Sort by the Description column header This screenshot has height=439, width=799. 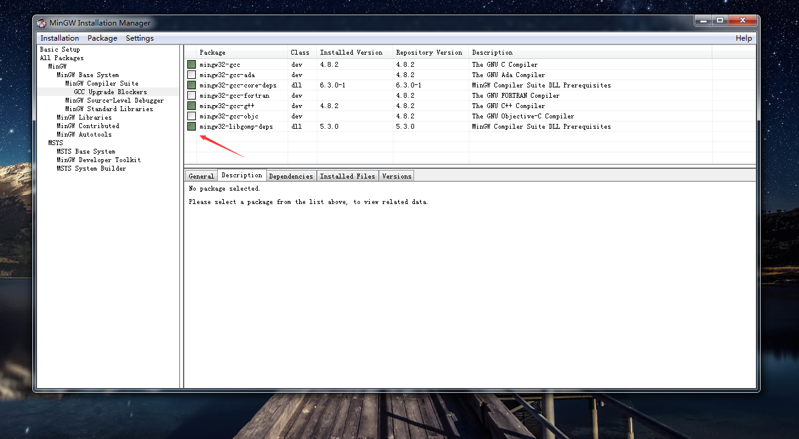(590, 52)
